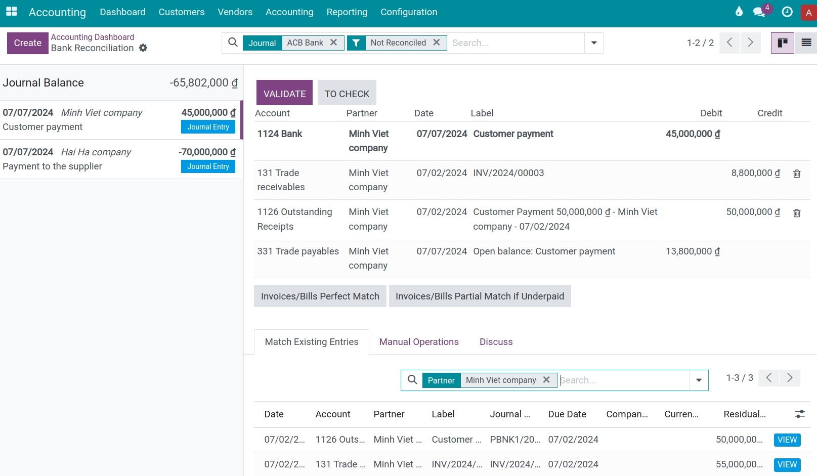Go to next page of matching entries
This screenshot has height=476, width=817.
tap(790, 378)
